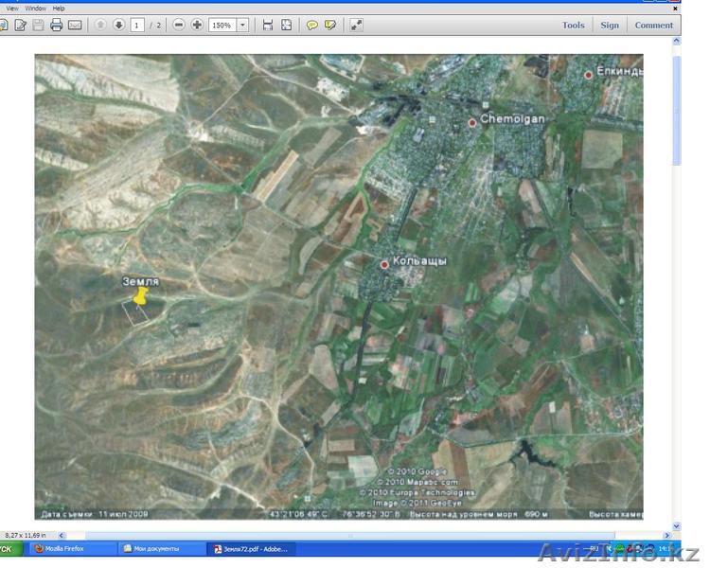Open the Comment pane
710x568 pixels.
[x=654, y=25]
